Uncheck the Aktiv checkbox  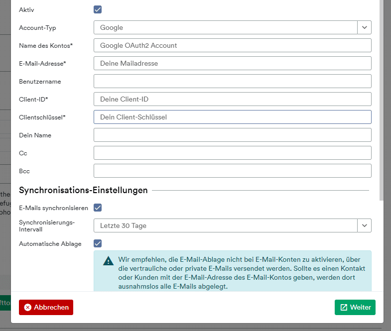click(98, 9)
